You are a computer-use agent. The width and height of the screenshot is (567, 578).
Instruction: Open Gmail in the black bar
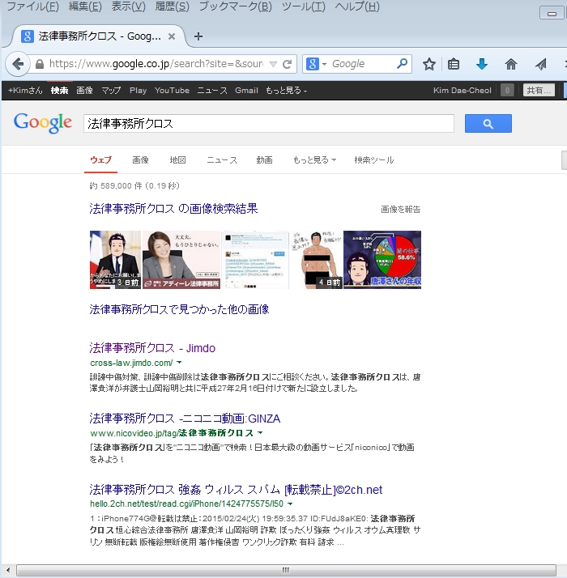[246, 91]
